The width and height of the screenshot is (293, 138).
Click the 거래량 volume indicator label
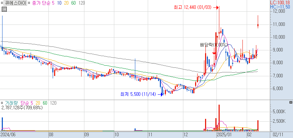[12, 103]
